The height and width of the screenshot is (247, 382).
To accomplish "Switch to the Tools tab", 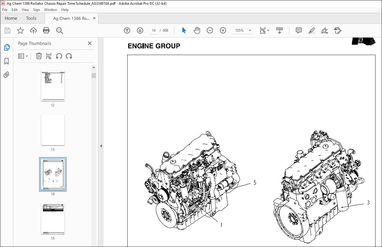I will point(31,18).
